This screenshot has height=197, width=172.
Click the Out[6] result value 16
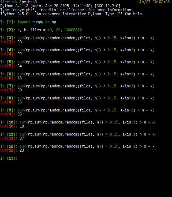[x=19, y=78]
